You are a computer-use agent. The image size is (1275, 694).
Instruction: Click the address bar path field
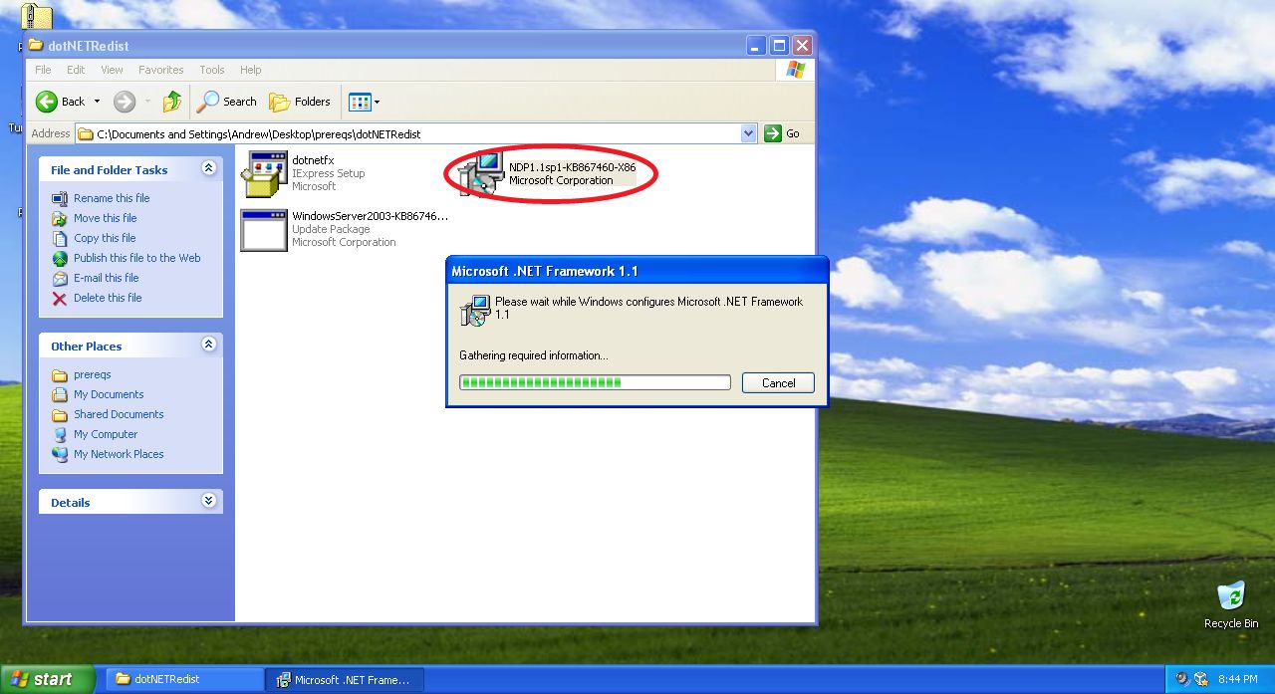coord(416,133)
